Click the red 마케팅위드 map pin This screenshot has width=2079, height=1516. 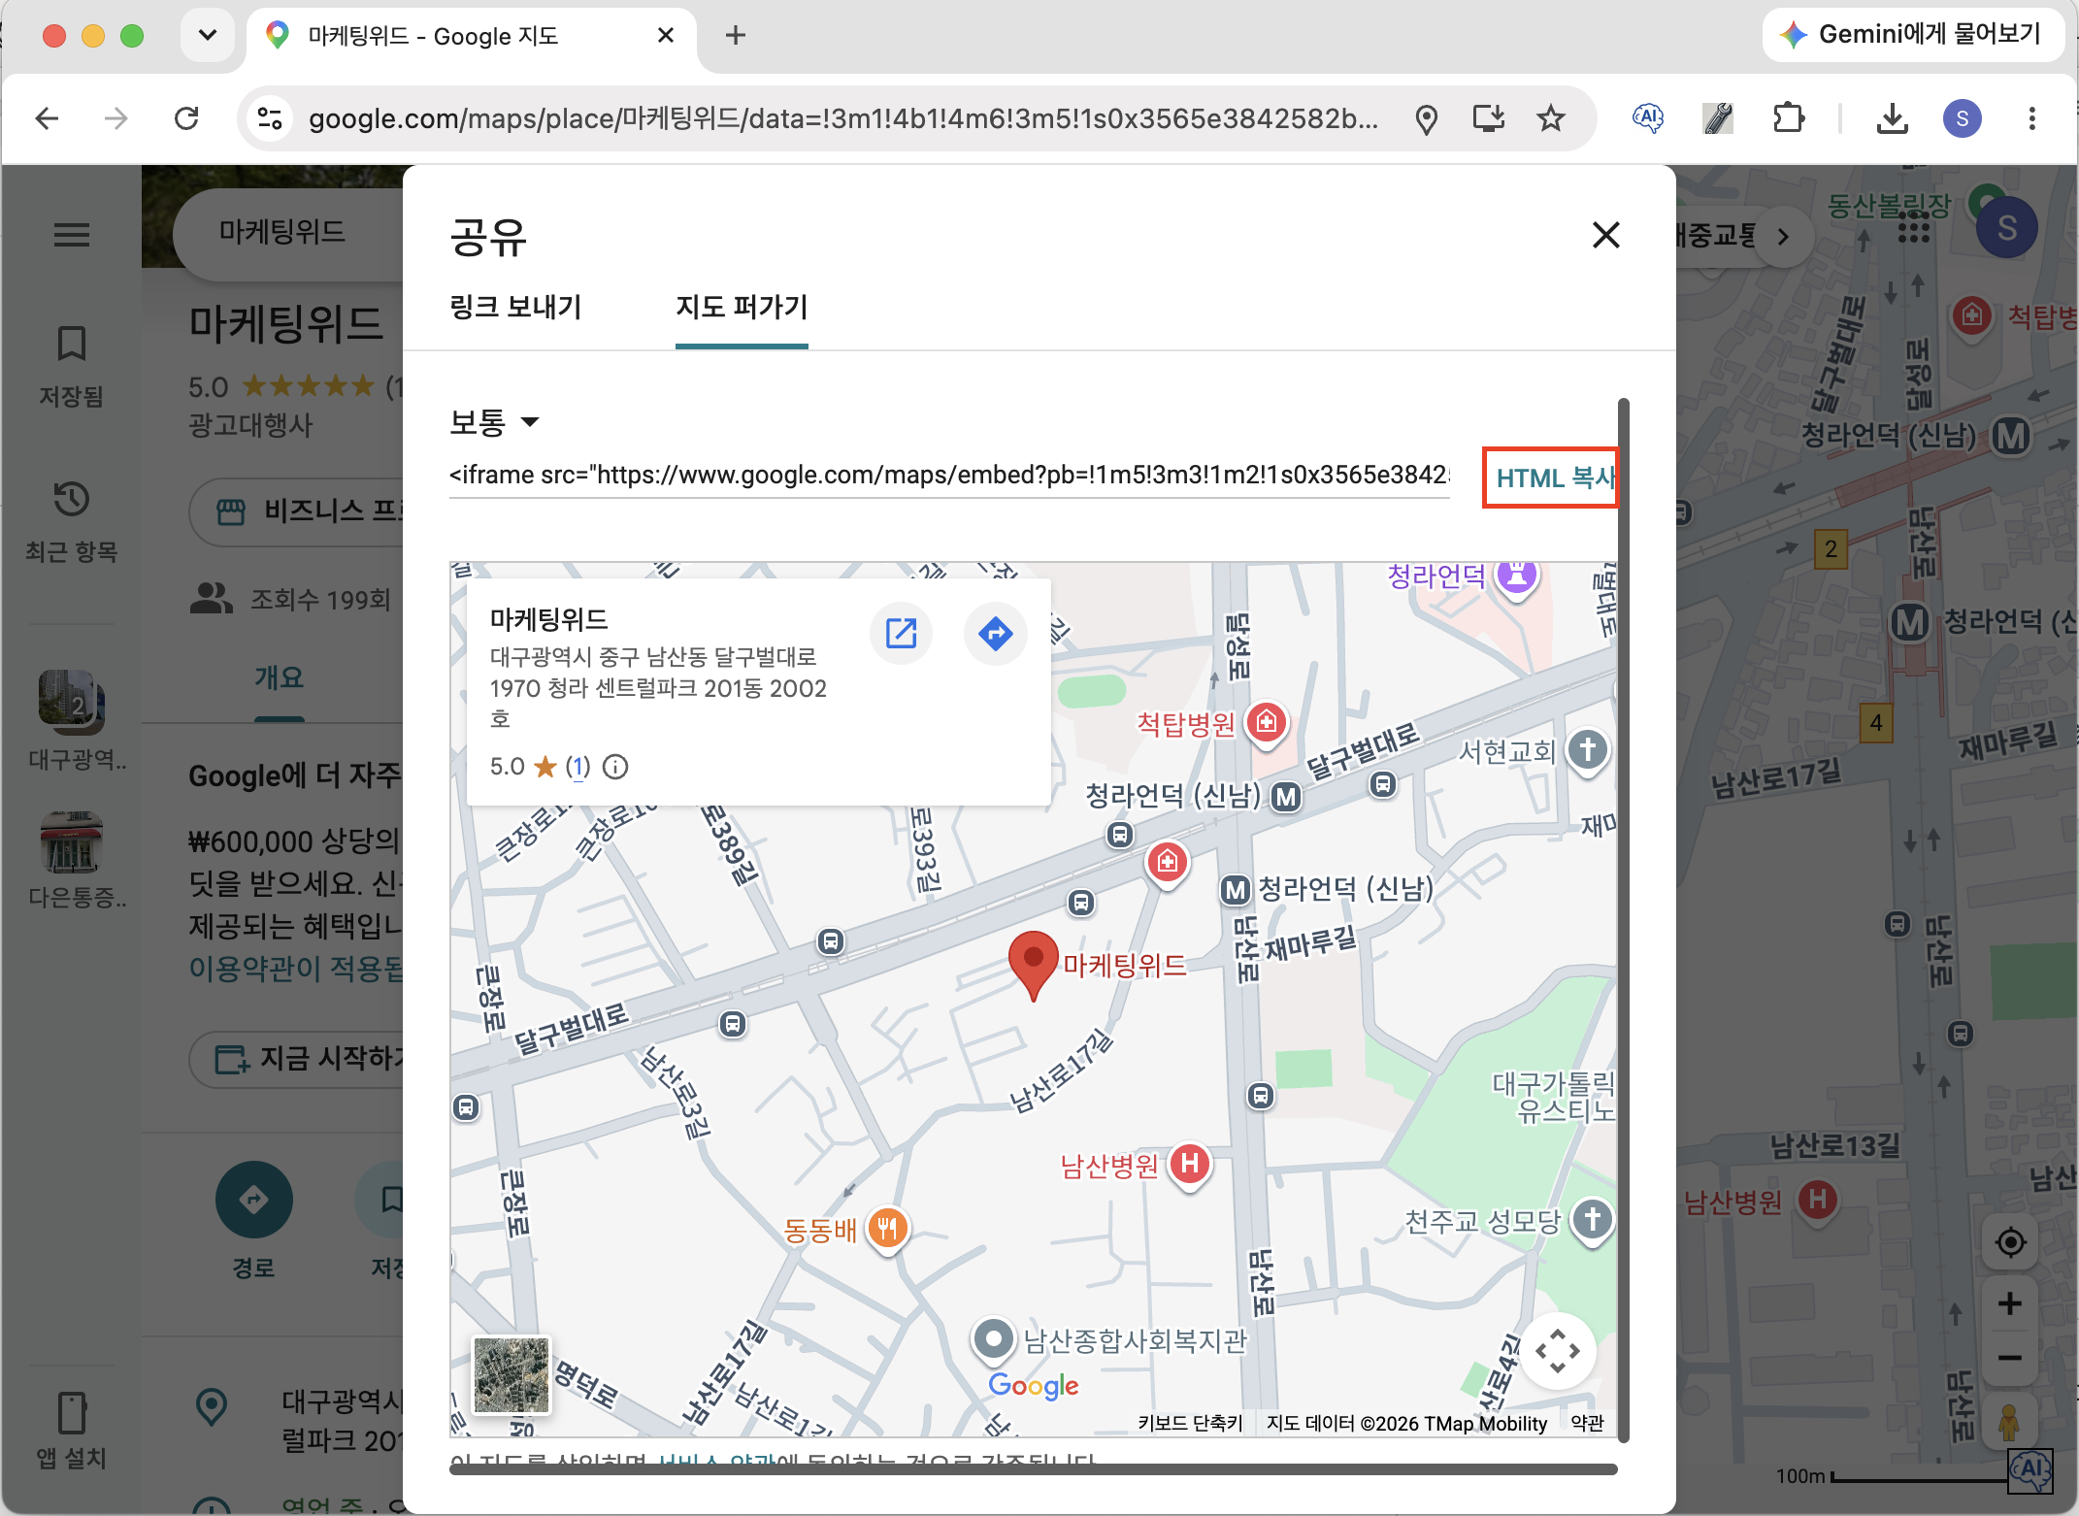(1033, 965)
